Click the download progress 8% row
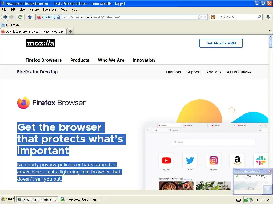273x204 pixels. tap(252, 176)
